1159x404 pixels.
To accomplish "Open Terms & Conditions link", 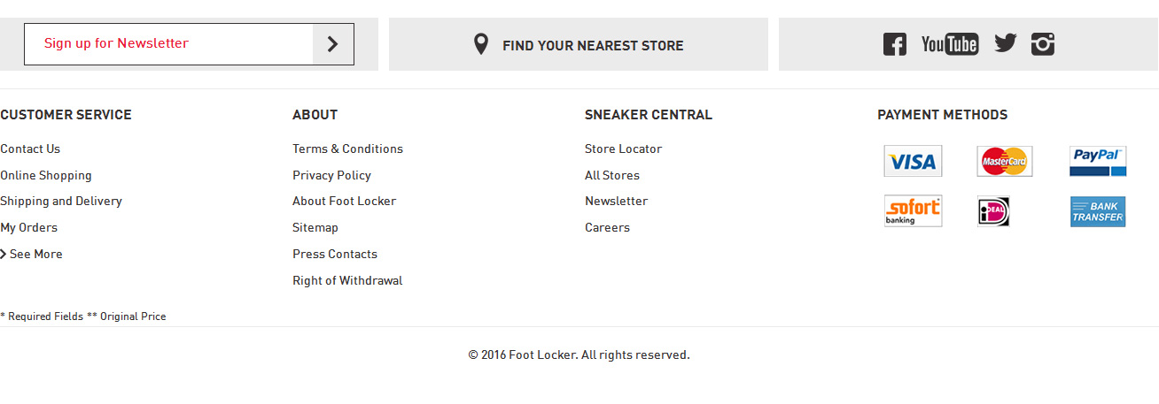I will (347, 149).
